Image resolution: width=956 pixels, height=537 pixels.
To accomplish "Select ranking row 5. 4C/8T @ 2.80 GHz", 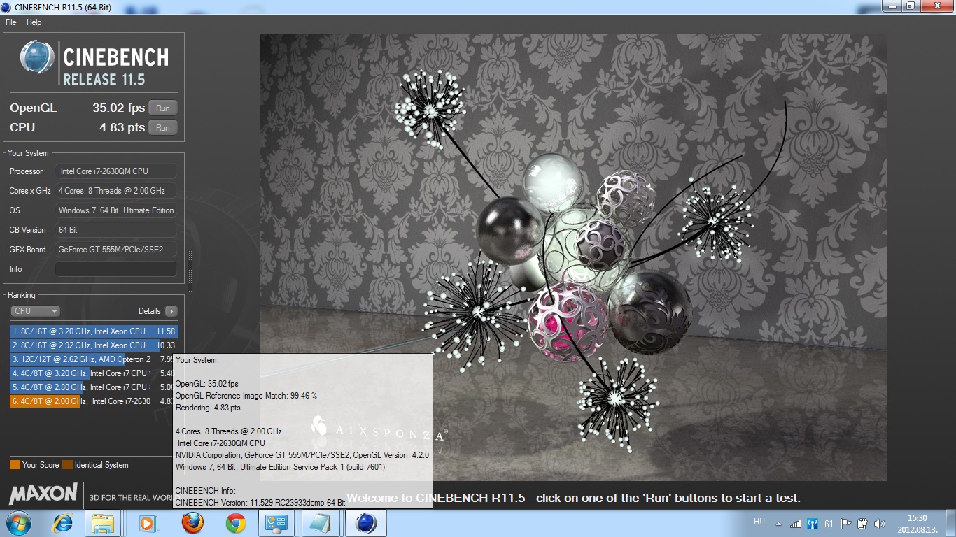I will 94,387.
